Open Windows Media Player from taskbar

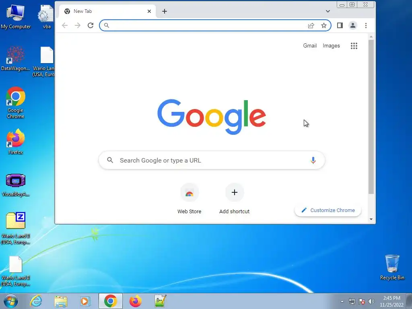(x=85, y=301)
